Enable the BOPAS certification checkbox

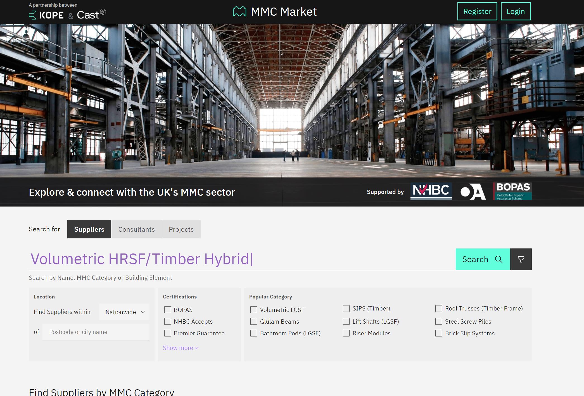pyautogui.click(x=167, y=310)
